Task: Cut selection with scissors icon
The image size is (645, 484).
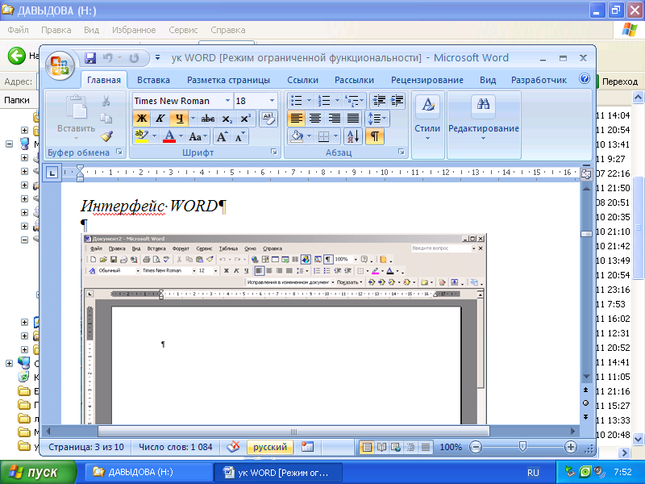Action: point(106,102)
